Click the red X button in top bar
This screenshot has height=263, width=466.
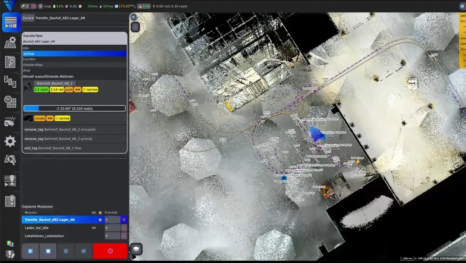(x=34, y=6)
